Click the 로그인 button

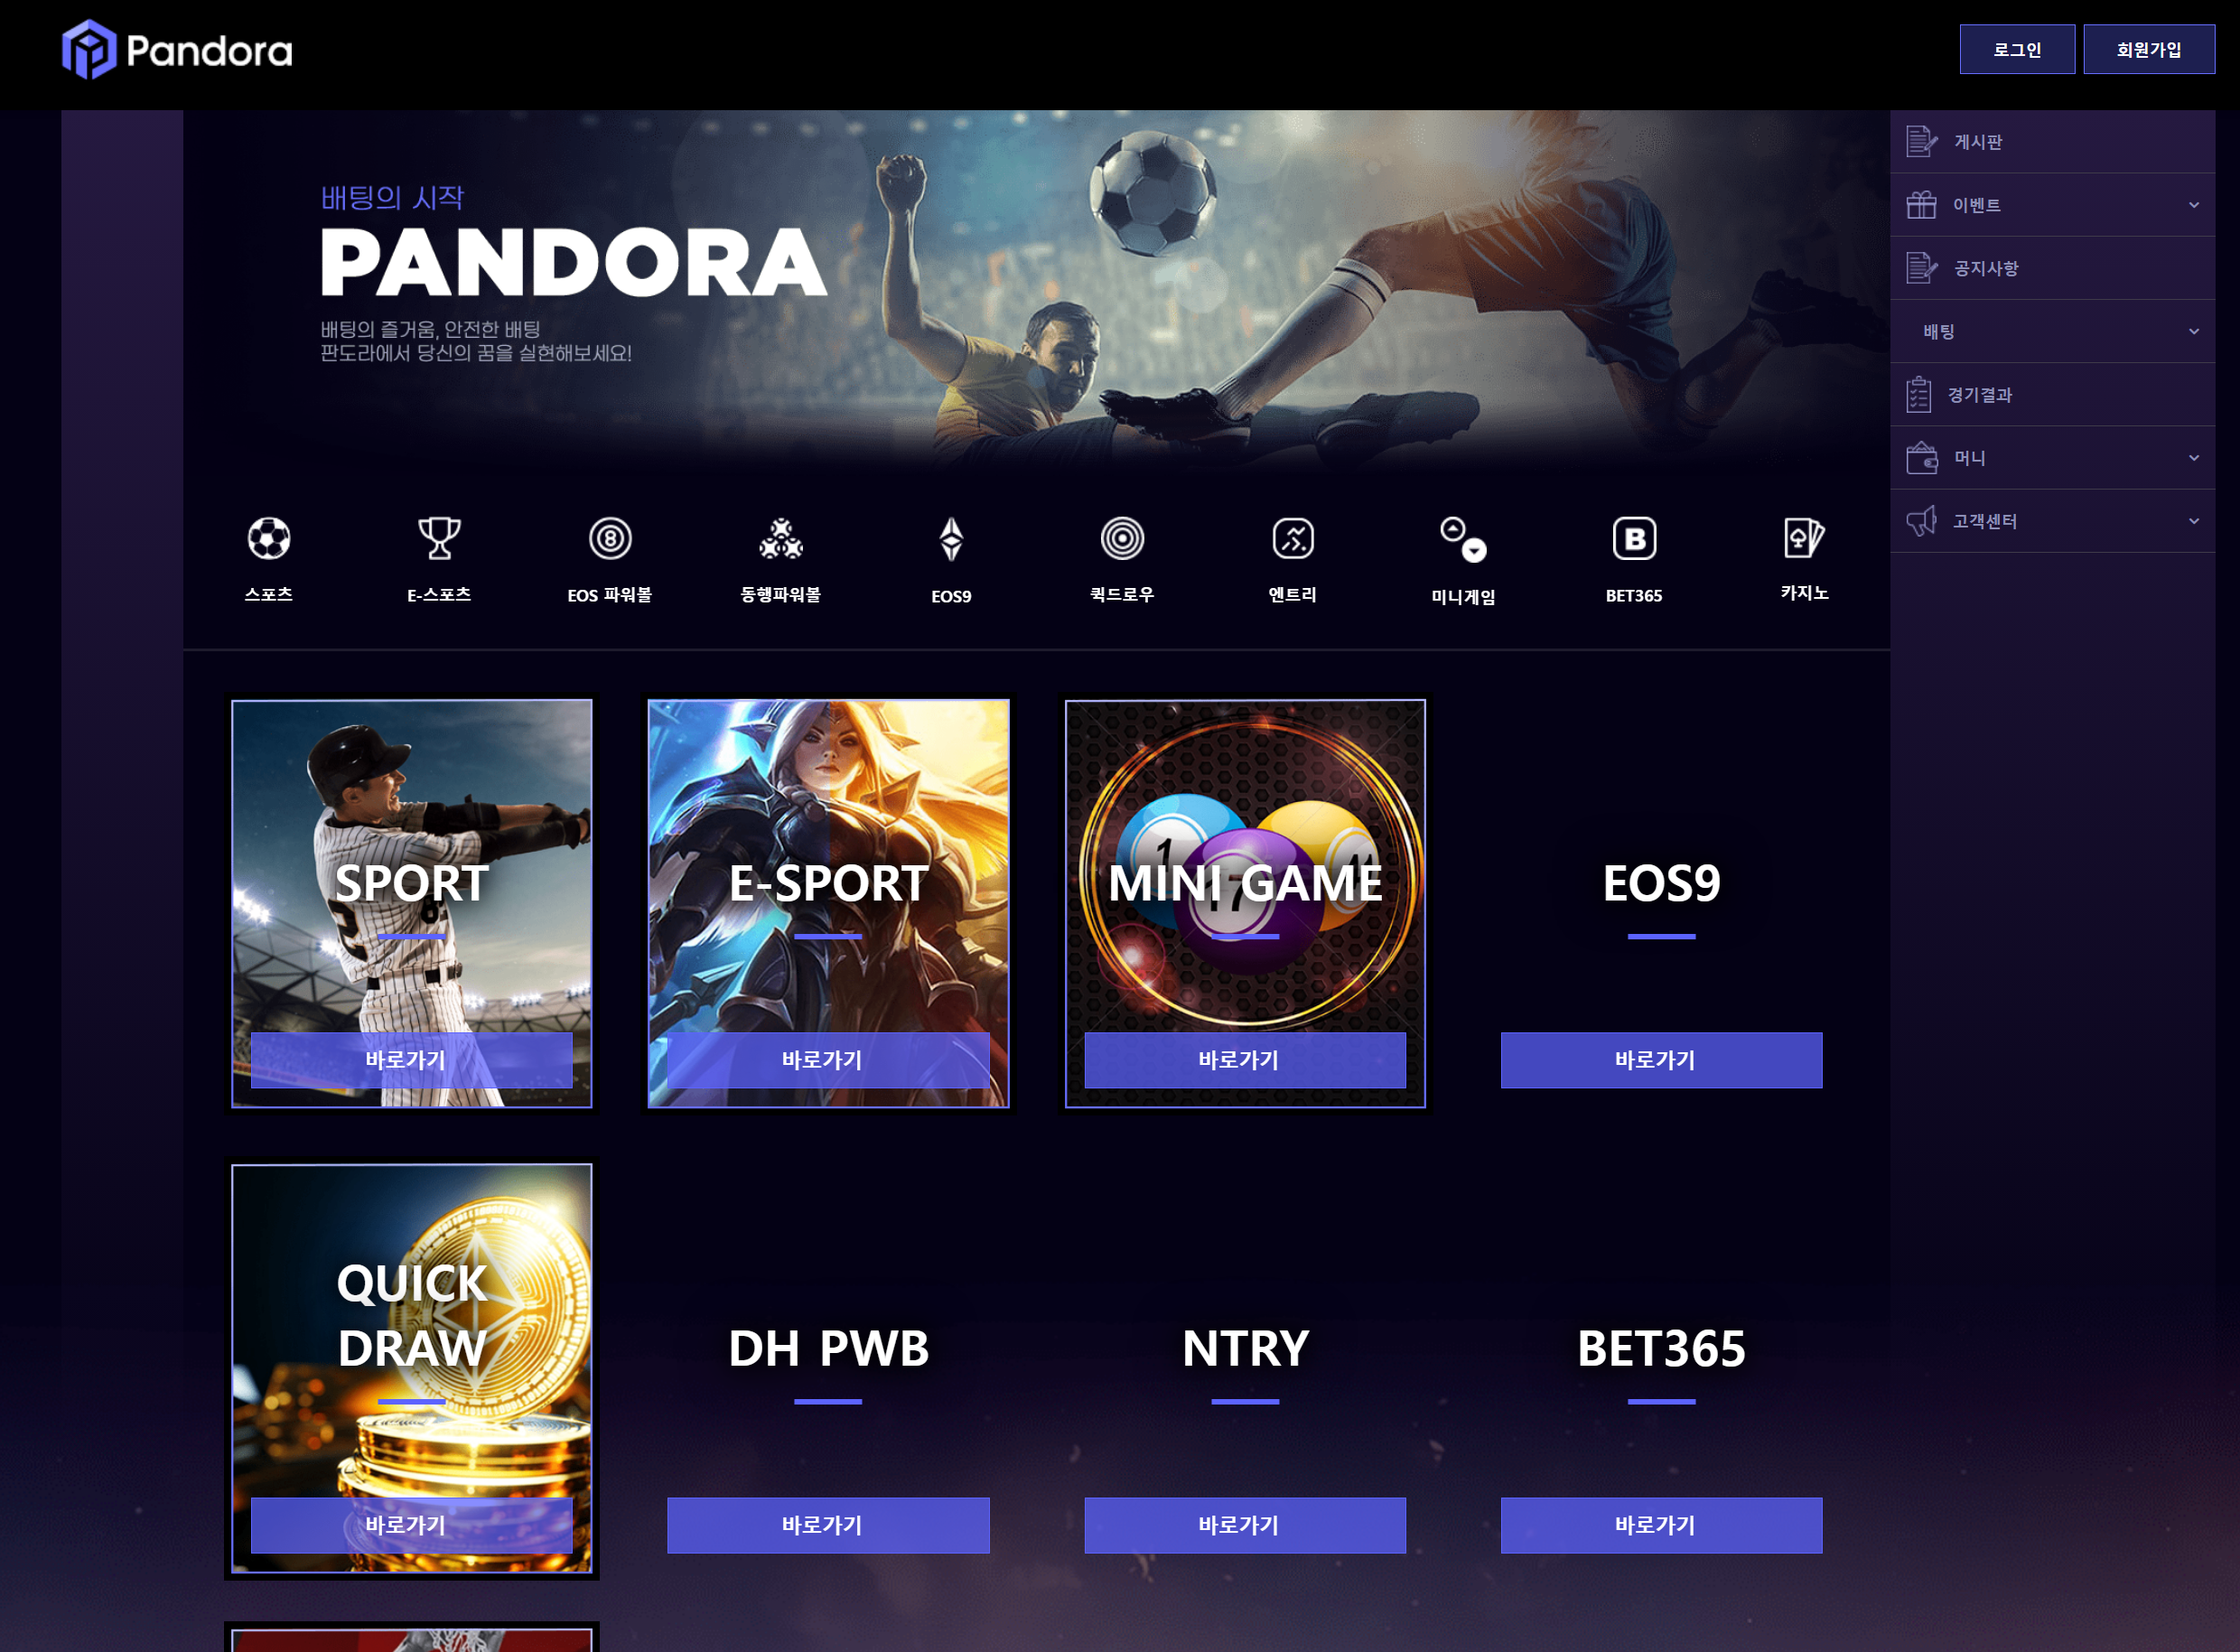2017,49
